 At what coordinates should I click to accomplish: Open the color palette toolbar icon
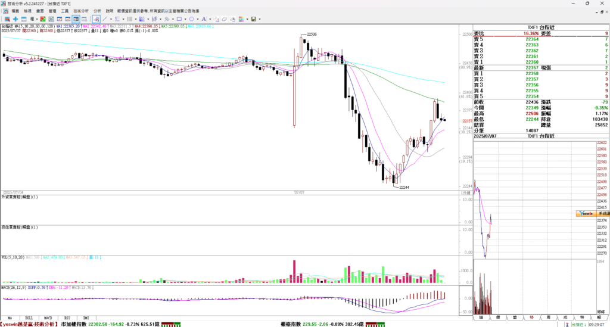pos(241,19)
